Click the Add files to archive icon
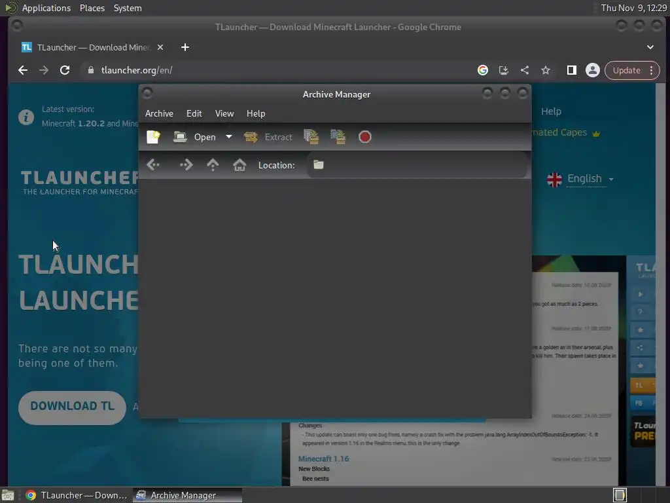The image size is (670, 503). click(311, 137)
